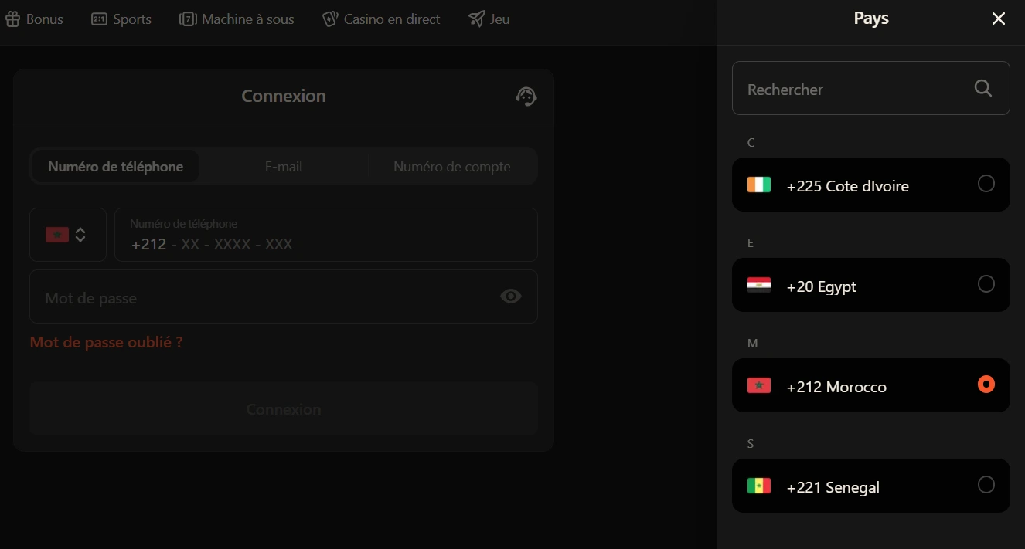Click the Mot de passe input field
The height and width of the screenshot is (549, 1025).
[284, 297]
